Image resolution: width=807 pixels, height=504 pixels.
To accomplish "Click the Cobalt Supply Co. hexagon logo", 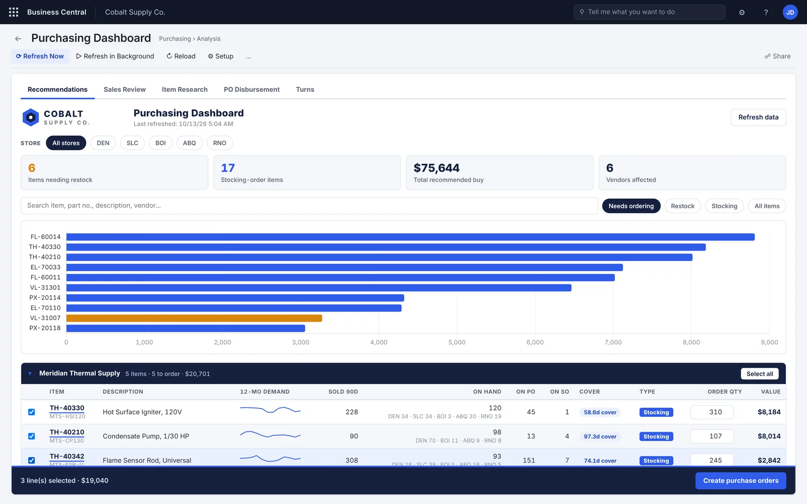I will tap(31, 117).
